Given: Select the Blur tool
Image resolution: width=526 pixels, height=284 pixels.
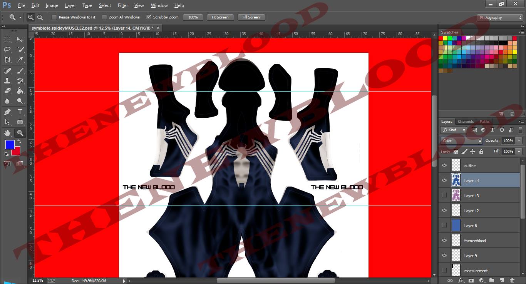Looking at the screenshot, I should click(7, 101).
